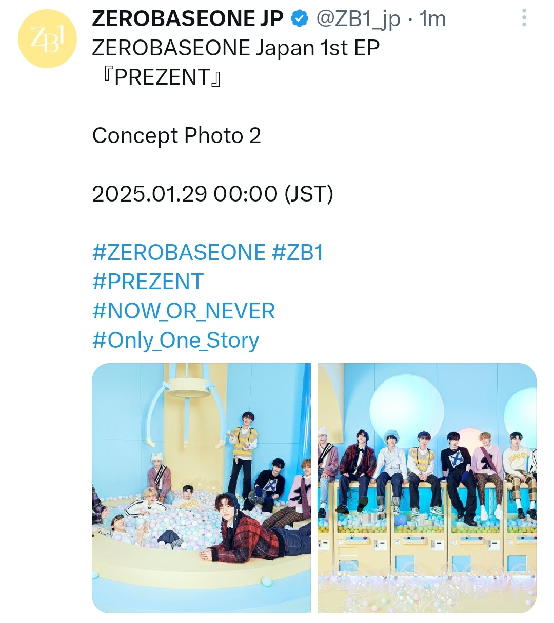Open the photo of members seated on gacha machines

(427, 488)
